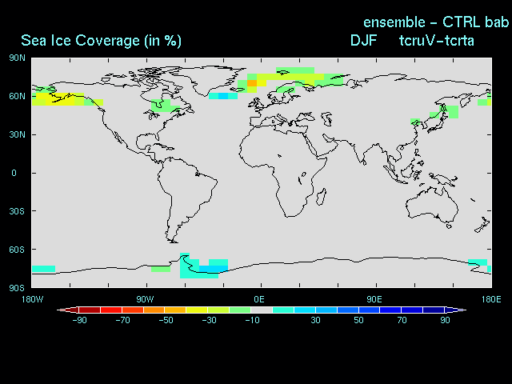Click the 70 colorbar value label
The width and height of the screenshot is (512, 384).
[x=402, y=320]
